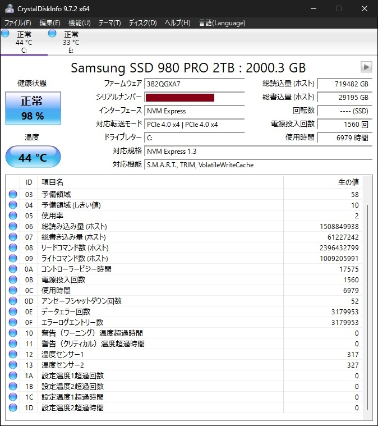The width and height of the screenshot is (378, 426).
Task: Click status icon for ID 12 温度センサー1
Action: (x=13, y=354)
